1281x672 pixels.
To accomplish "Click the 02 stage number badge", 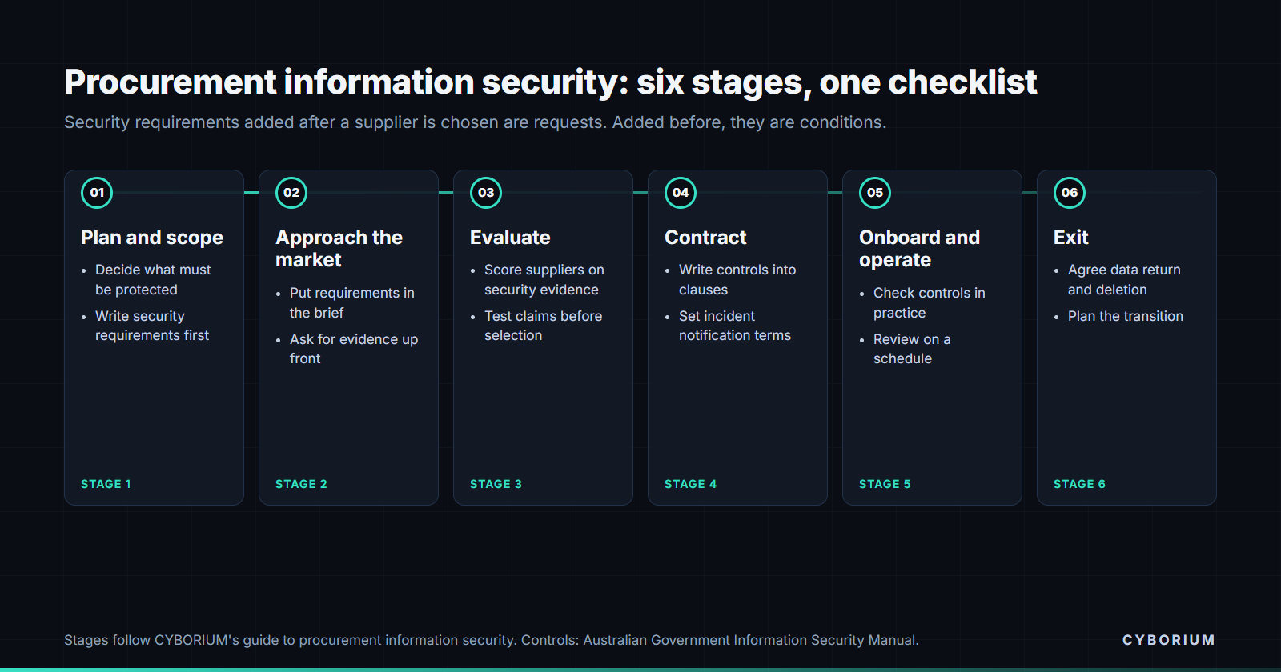I will tap(291, 193).
